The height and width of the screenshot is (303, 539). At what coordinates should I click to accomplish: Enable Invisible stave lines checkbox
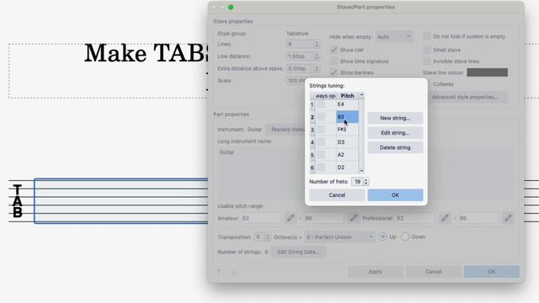click(427, 61)
